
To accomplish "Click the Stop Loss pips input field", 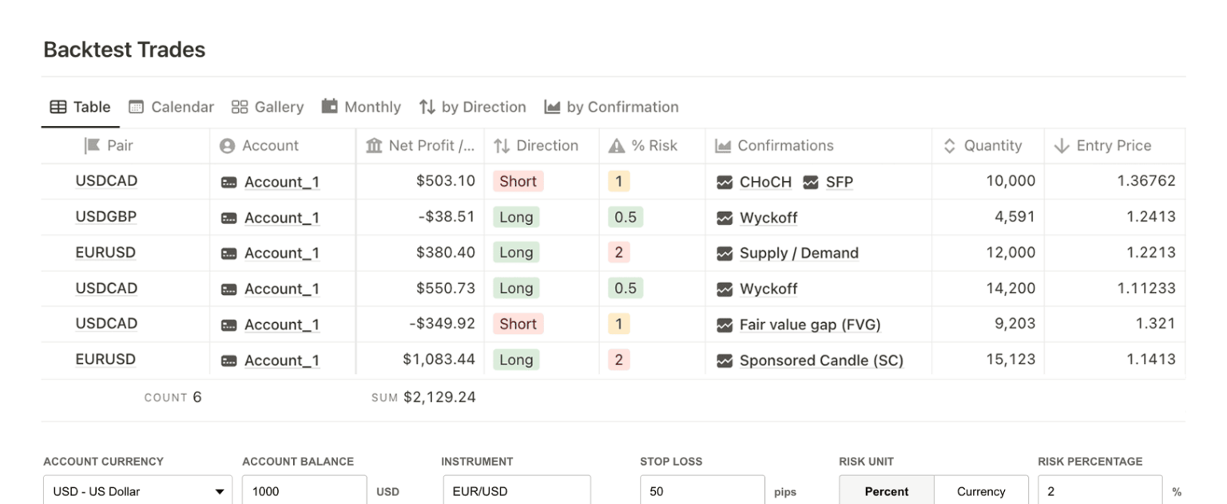I will (702, 491).
